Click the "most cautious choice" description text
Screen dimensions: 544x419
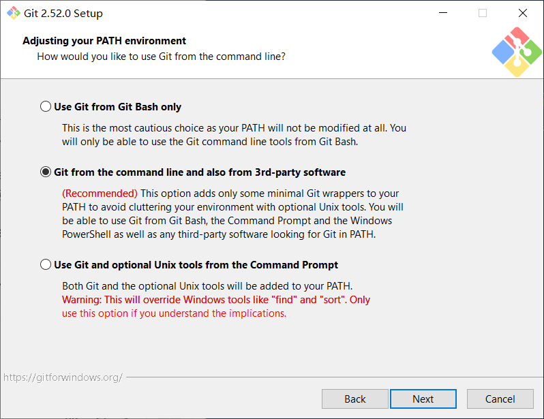[234, 127]
